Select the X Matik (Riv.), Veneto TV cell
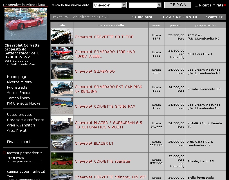 [x=206, y=125]
